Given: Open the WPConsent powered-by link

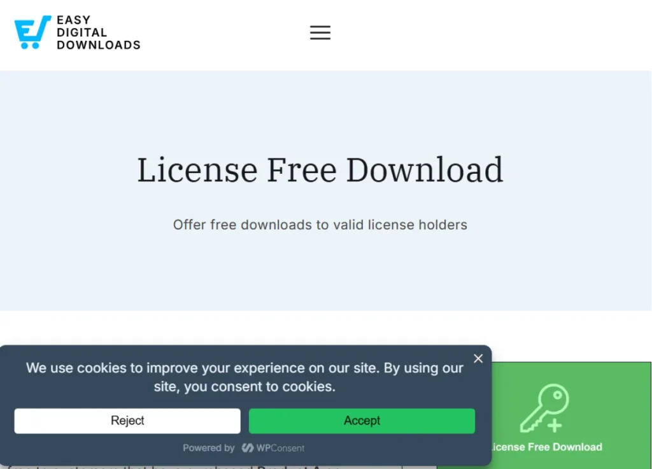Looking at the screenshot, I should coord(273,447).
